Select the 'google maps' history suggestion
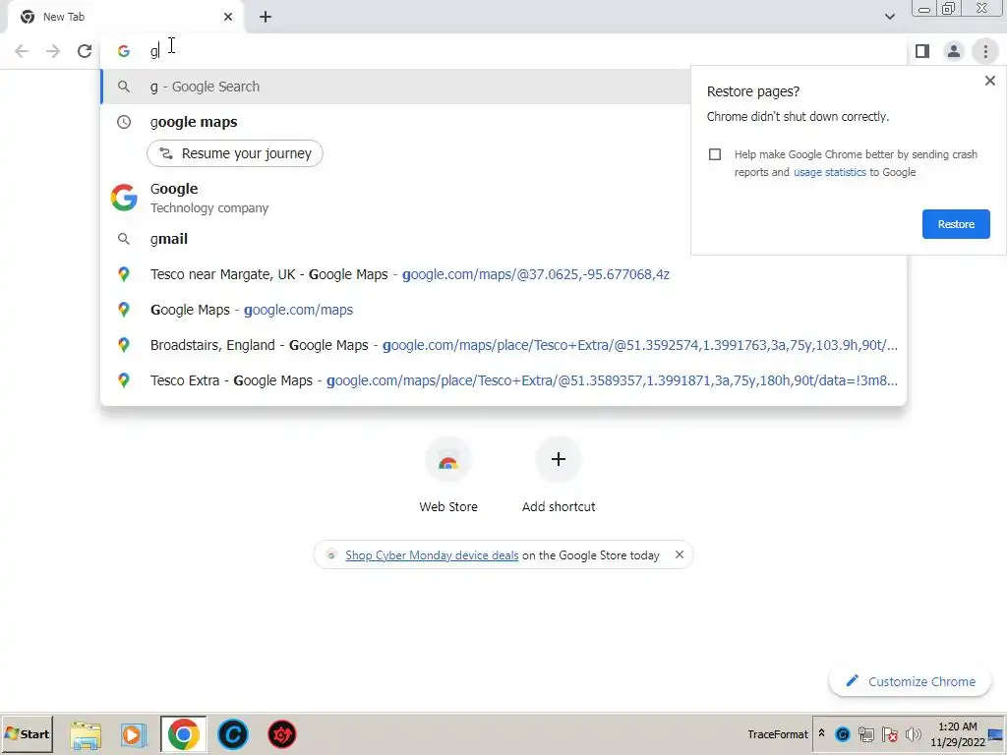Viewport: 1007px width, 755px height. [396, 122]
